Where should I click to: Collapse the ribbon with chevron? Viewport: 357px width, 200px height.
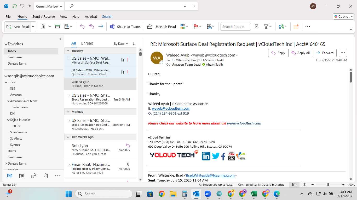coord(351,29)
